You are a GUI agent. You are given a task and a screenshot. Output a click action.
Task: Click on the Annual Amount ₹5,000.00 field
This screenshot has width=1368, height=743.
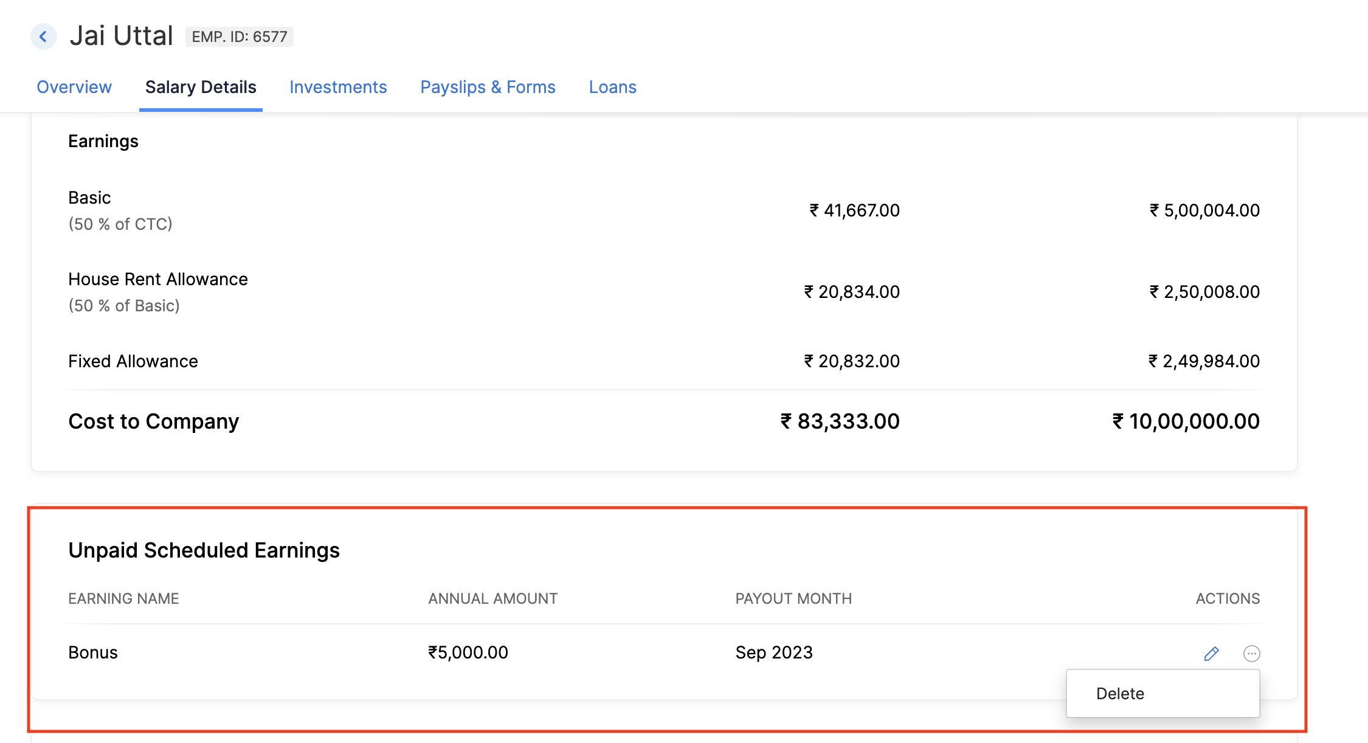(x=469, y=652)
